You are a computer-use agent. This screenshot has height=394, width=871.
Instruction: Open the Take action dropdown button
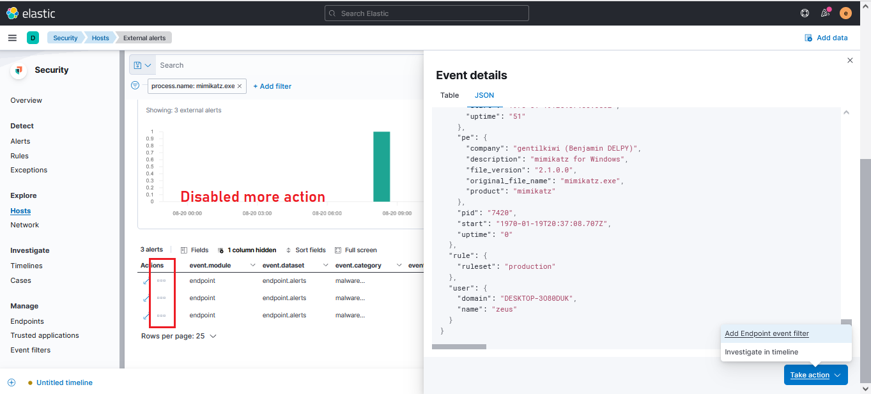coord(816,375)
